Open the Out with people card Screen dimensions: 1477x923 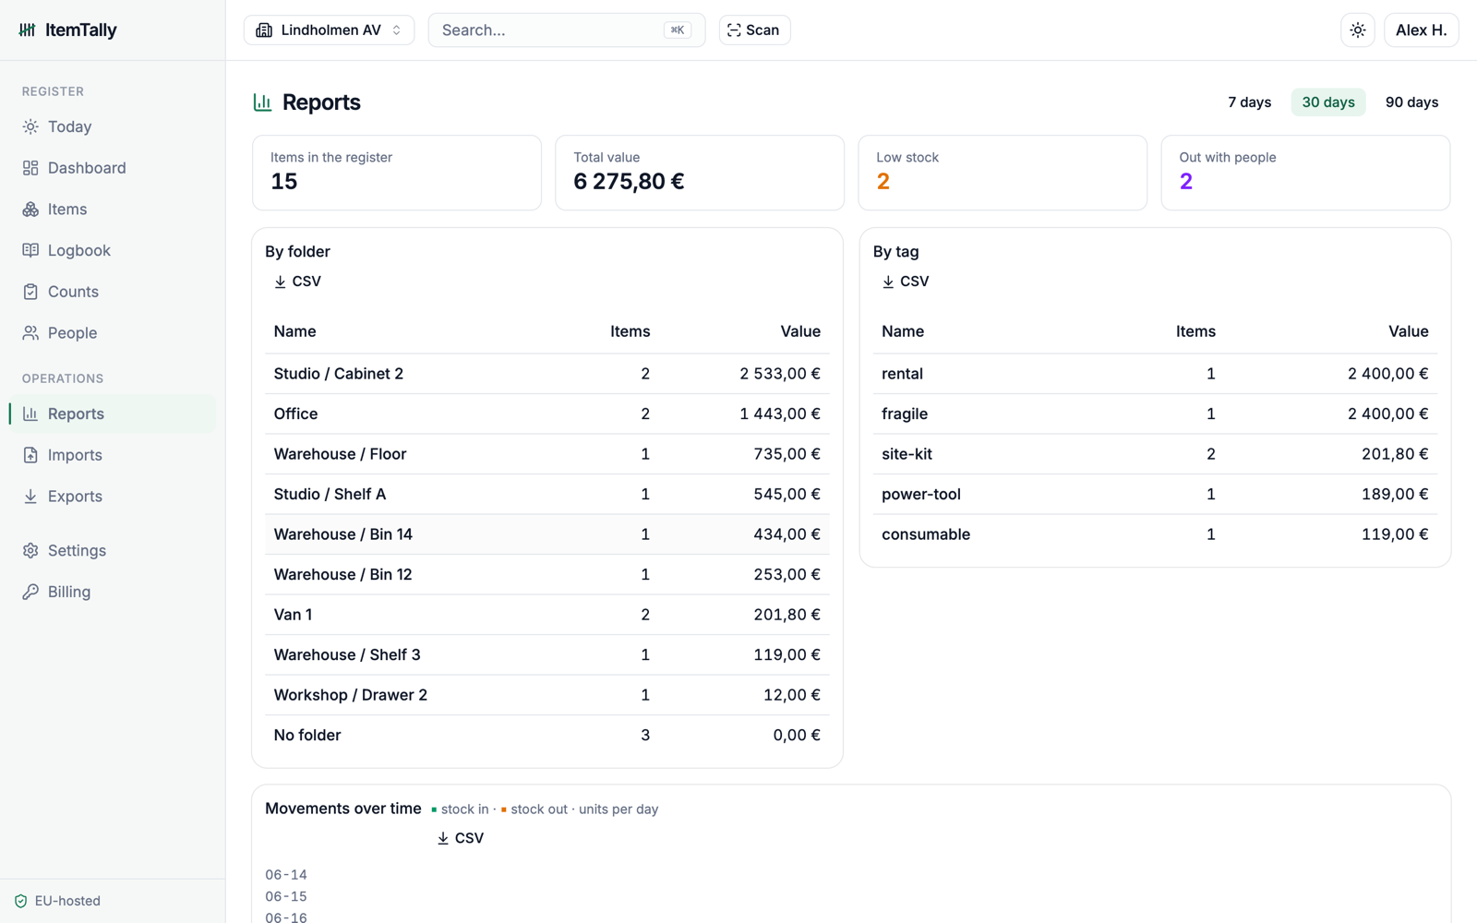coord(1305,173)
